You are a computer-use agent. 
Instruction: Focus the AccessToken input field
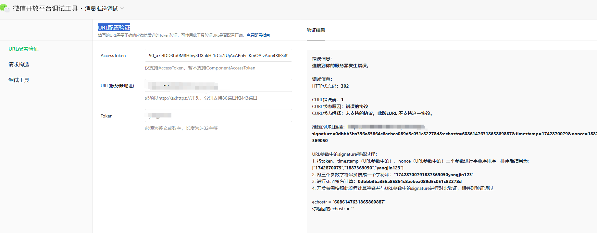tap(218, 55)
